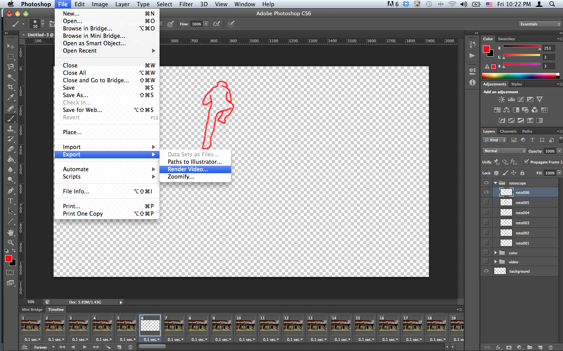Play the frame animation
563x351 pixels.
(x=84, y=347)
